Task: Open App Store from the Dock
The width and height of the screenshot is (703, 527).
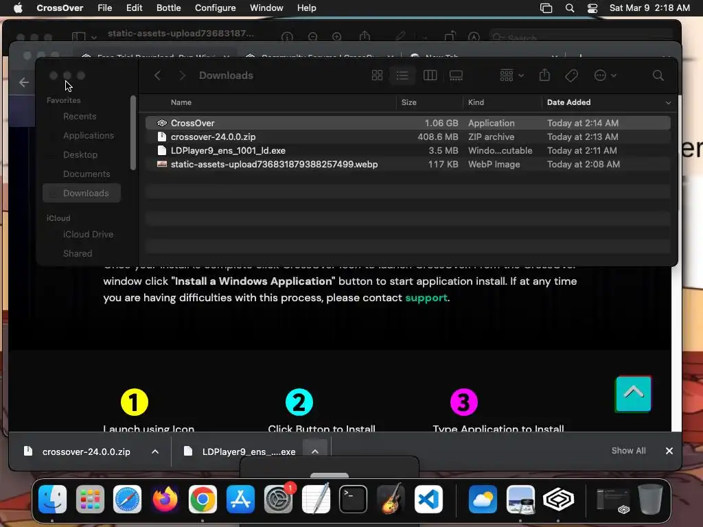Action: click(240, 499)
